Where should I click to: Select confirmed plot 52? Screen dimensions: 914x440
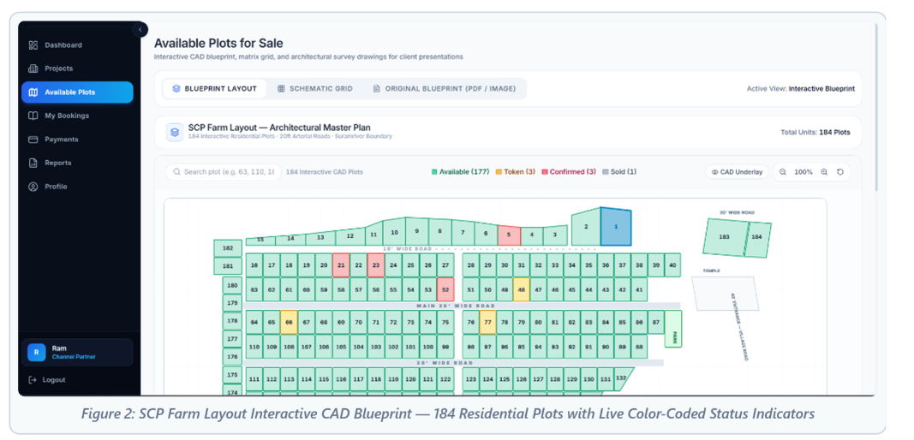click(445, 289)
